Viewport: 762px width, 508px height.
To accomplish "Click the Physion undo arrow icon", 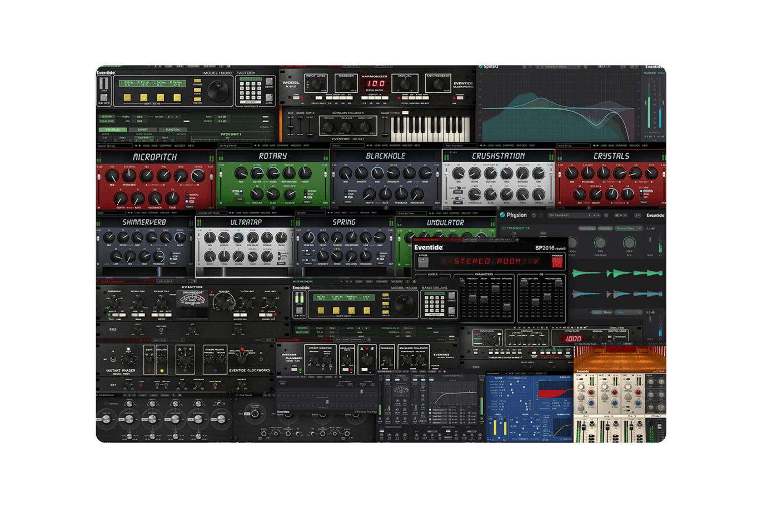I will [x=534, y=215].
